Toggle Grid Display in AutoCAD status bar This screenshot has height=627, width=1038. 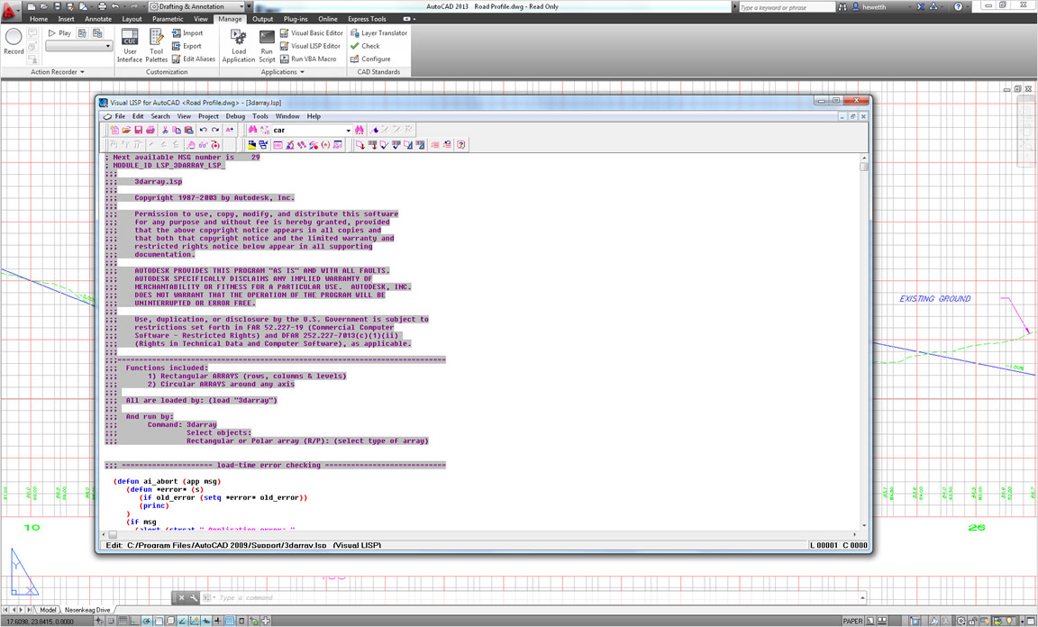click(x=123, y=621)
